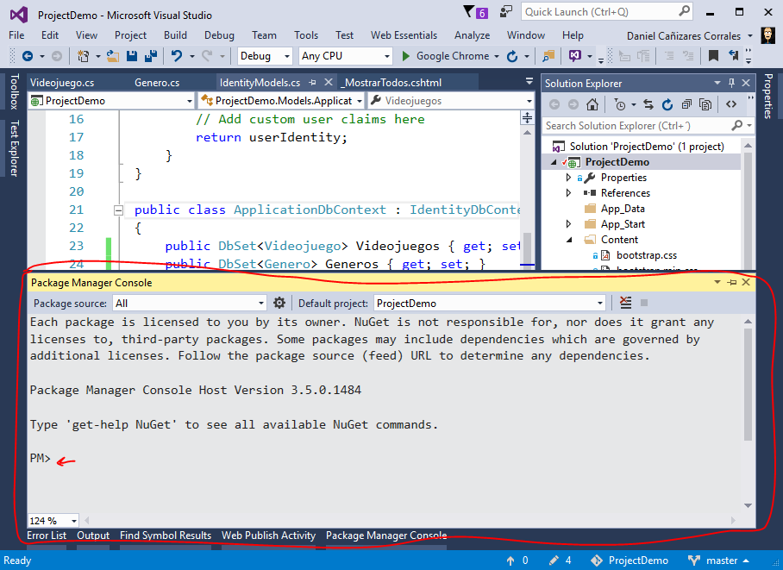Open the Output tab
The width and height of the screenshot is (783, 570).
[93, 536]
